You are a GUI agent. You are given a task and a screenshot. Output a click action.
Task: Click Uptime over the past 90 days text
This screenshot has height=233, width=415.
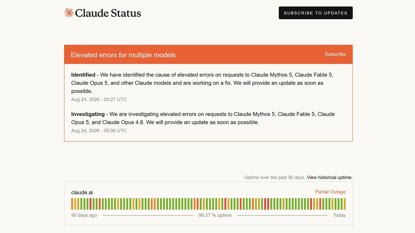[275, 177]
